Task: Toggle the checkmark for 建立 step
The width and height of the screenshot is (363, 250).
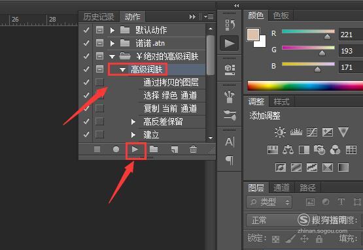Action: [x=86, y=134]
